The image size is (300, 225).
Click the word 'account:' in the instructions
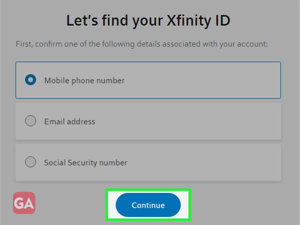pyautogui.click(x=252, y=44)
